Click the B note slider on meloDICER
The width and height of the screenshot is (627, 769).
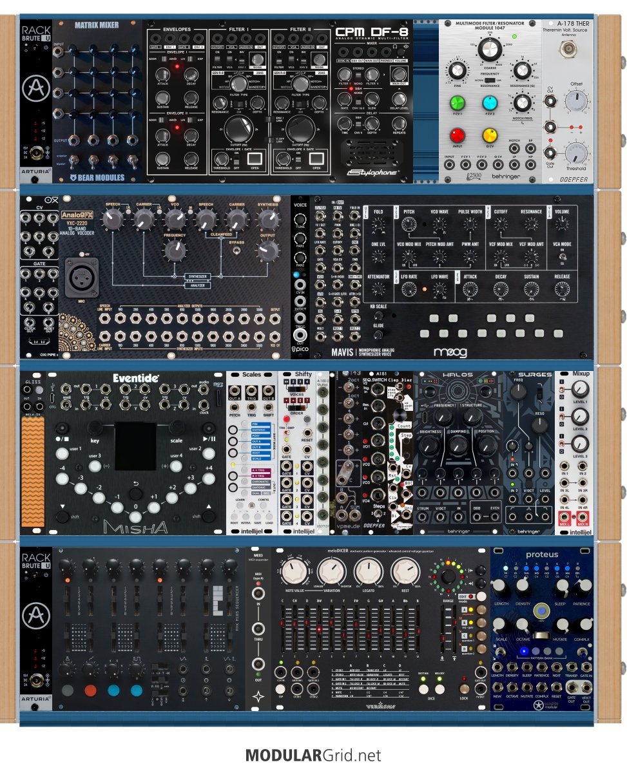click(x=417, y=628)
